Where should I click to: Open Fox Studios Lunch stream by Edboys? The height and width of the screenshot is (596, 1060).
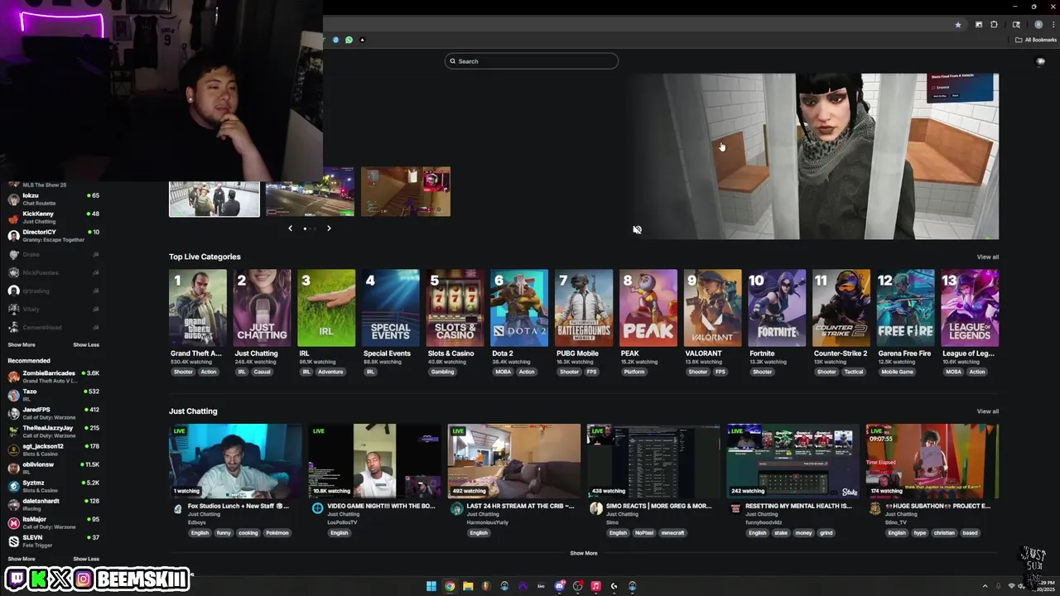coord(236,460)
